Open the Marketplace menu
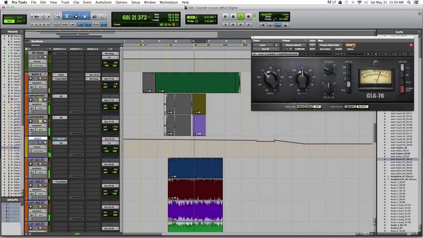 [169, 2]
